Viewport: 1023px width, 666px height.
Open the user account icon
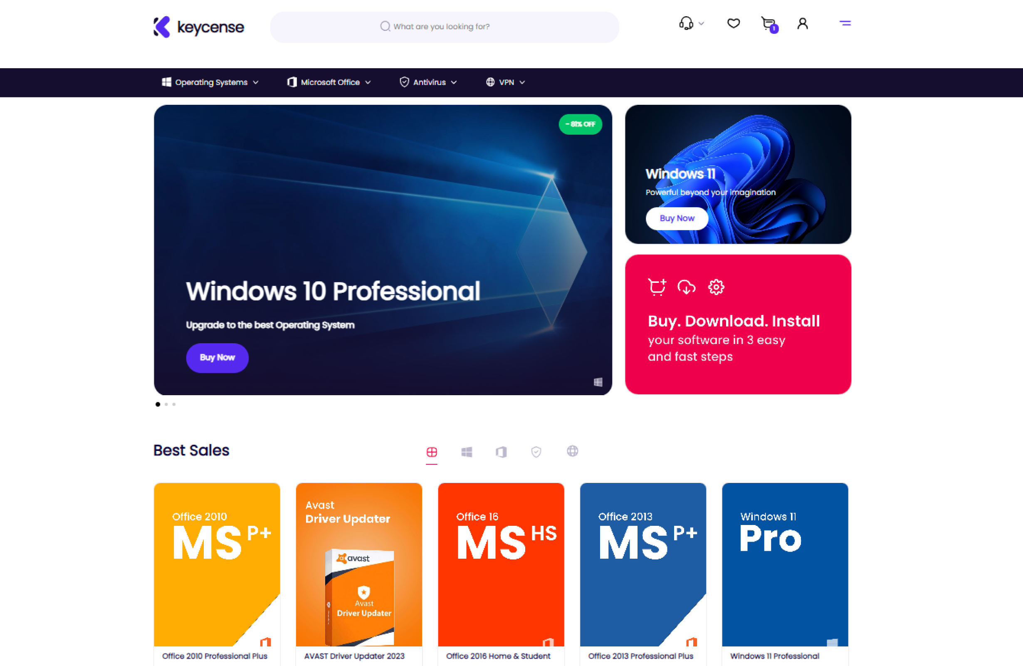coord(803,23)
